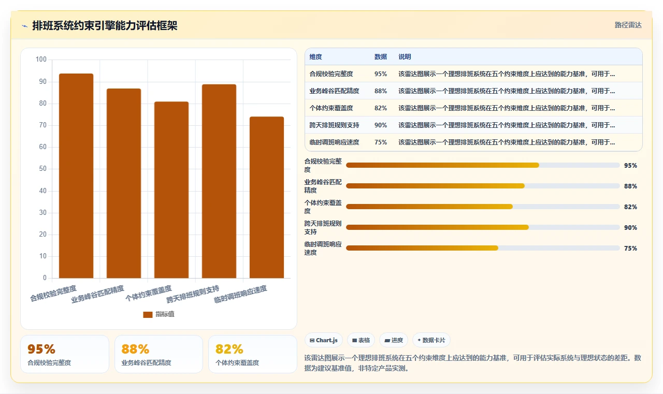Select the Chart.js tag
This screenshot has width=663, height=394.
tap(324, 340)
